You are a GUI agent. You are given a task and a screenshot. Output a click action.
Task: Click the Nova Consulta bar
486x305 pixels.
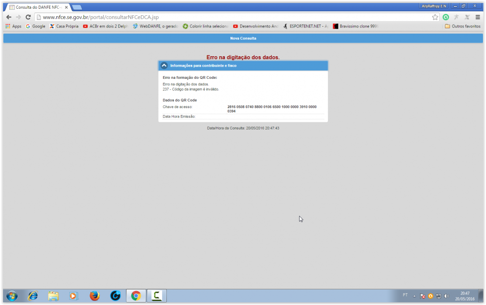(243, 38)
